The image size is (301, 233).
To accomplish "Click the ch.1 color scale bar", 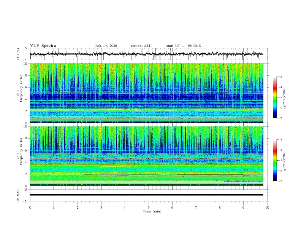I will (275, 97).
